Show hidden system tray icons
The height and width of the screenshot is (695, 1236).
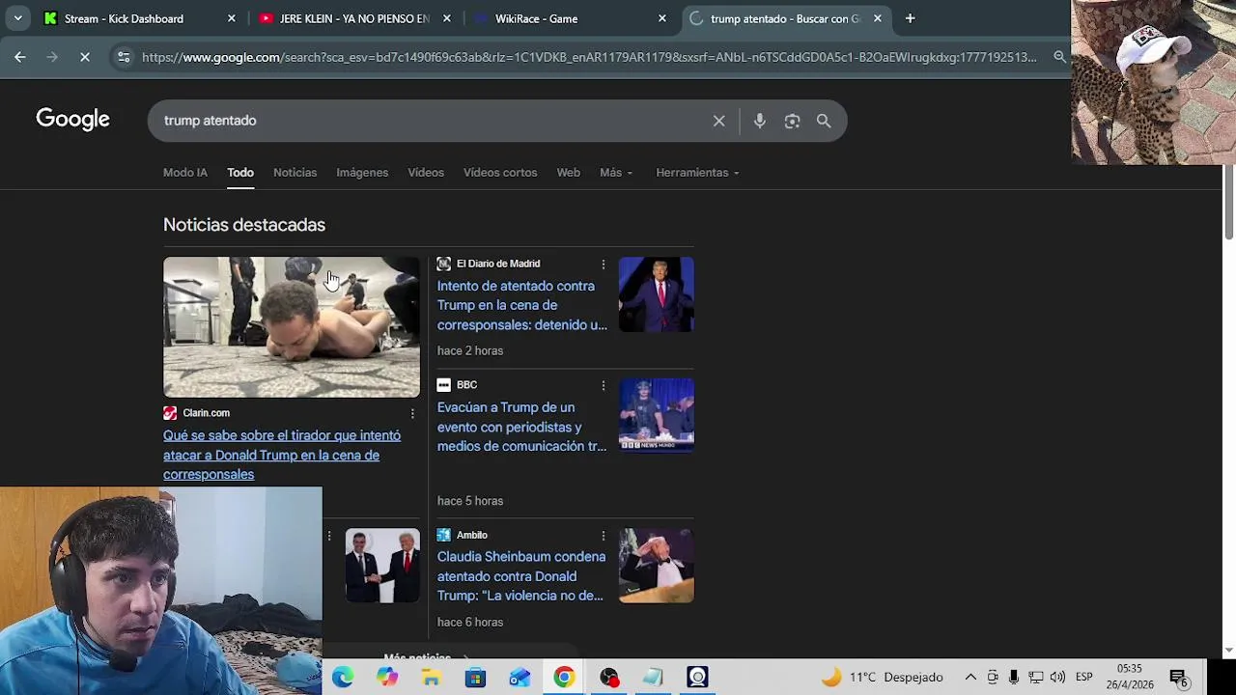970,678
